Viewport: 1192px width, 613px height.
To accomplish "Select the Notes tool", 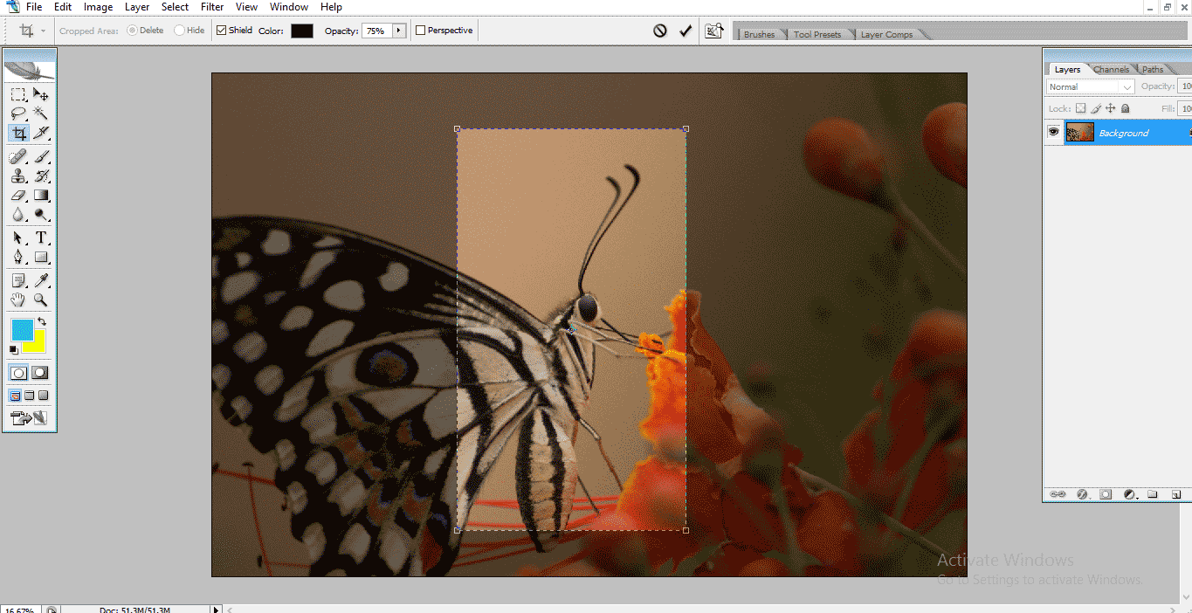I will click(18, 281).
